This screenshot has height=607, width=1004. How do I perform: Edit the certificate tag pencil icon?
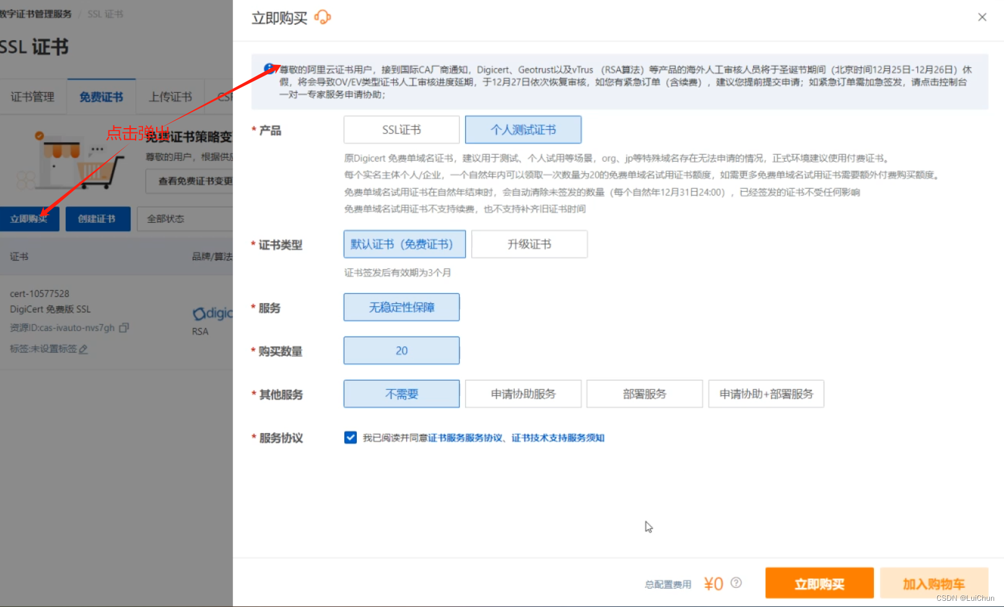point(83,349)
